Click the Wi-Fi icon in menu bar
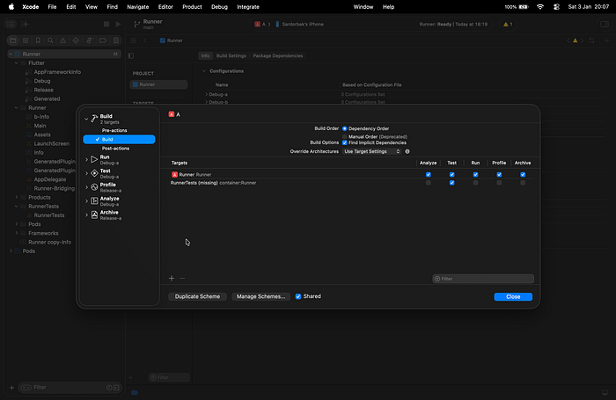The image size is (616, 400). point(540,7)
